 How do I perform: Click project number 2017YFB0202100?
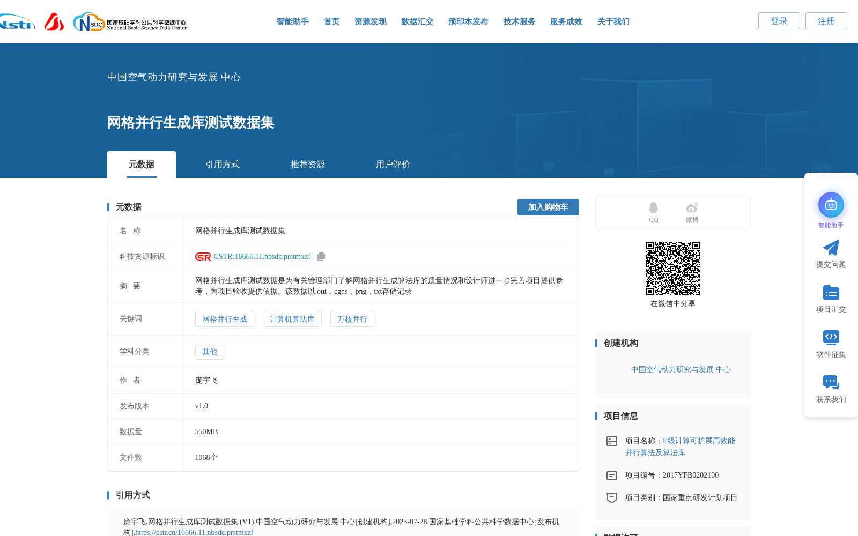pos(691,475)
